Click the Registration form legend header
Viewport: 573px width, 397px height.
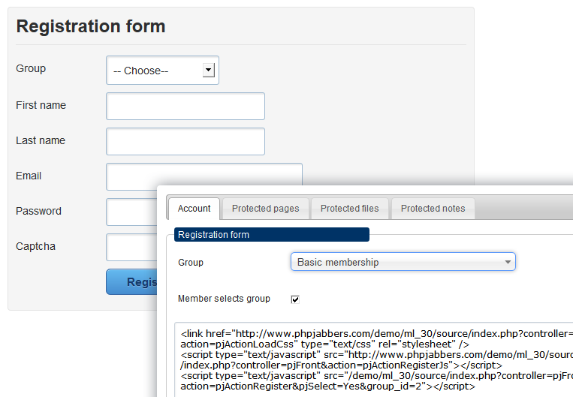pos(272,234)
